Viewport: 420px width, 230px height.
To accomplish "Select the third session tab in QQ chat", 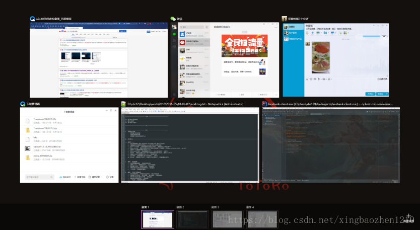I will [293, 39].
